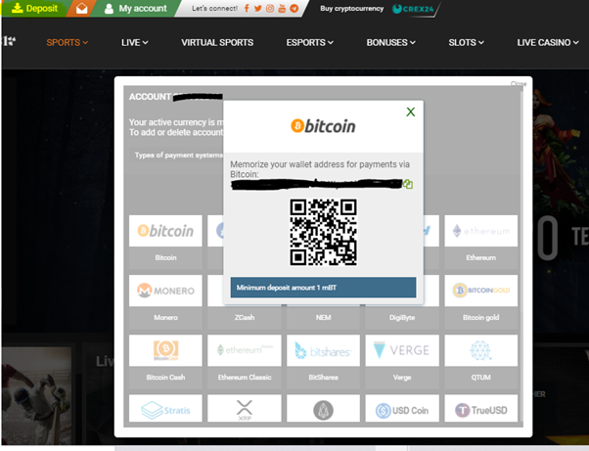Expand the LIVE dropdown menu
The width and height of the screenshot is (589, 451).
(x=134, y=42)
